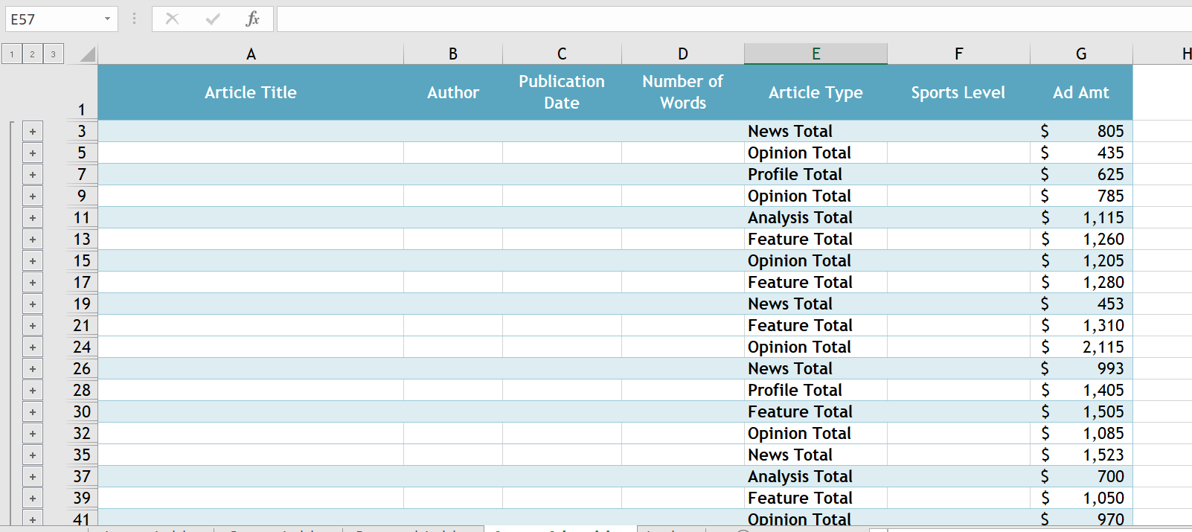Expand the group at row 30
This screenshot has height=532, width=1192.
click(33, 412)
